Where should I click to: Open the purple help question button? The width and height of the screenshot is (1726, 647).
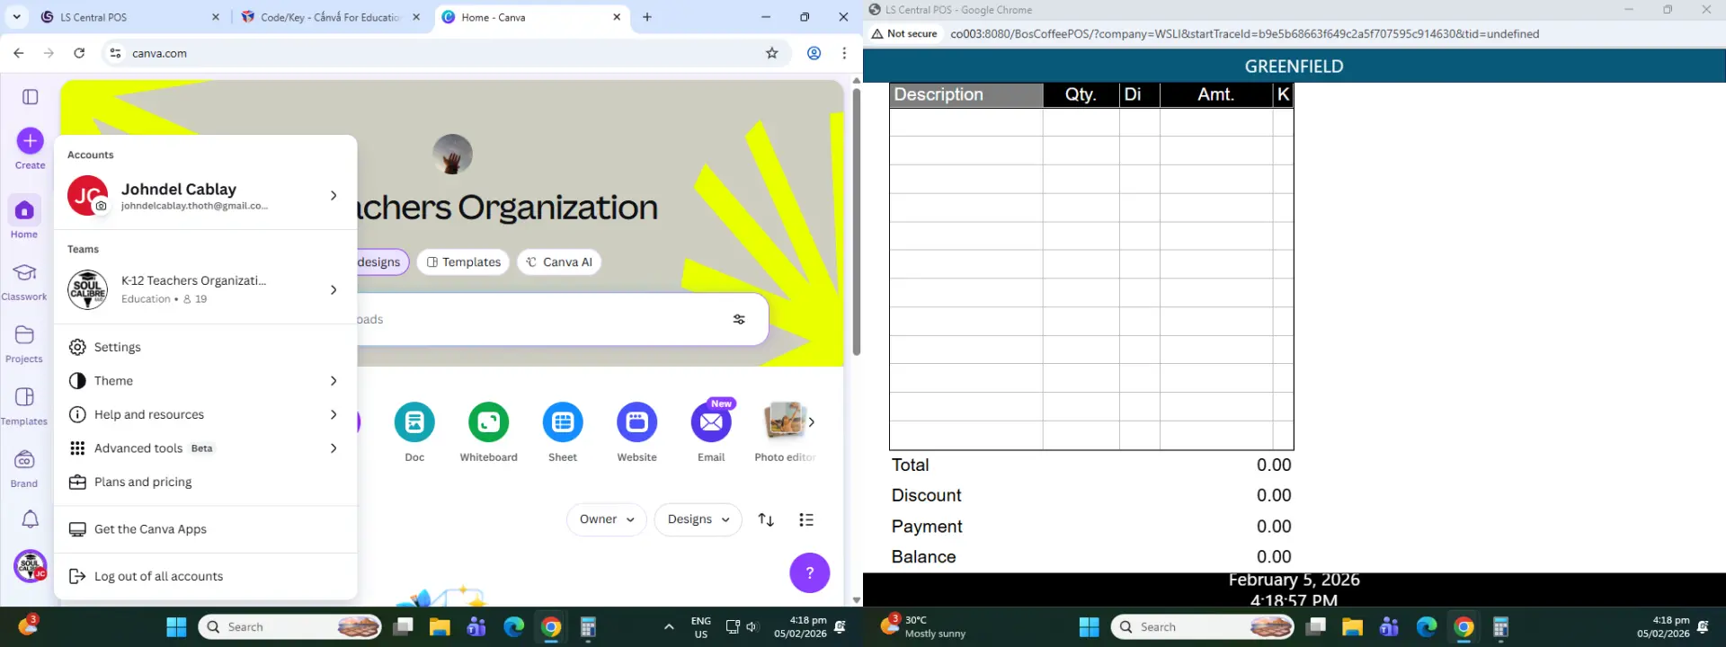[810, 572]
